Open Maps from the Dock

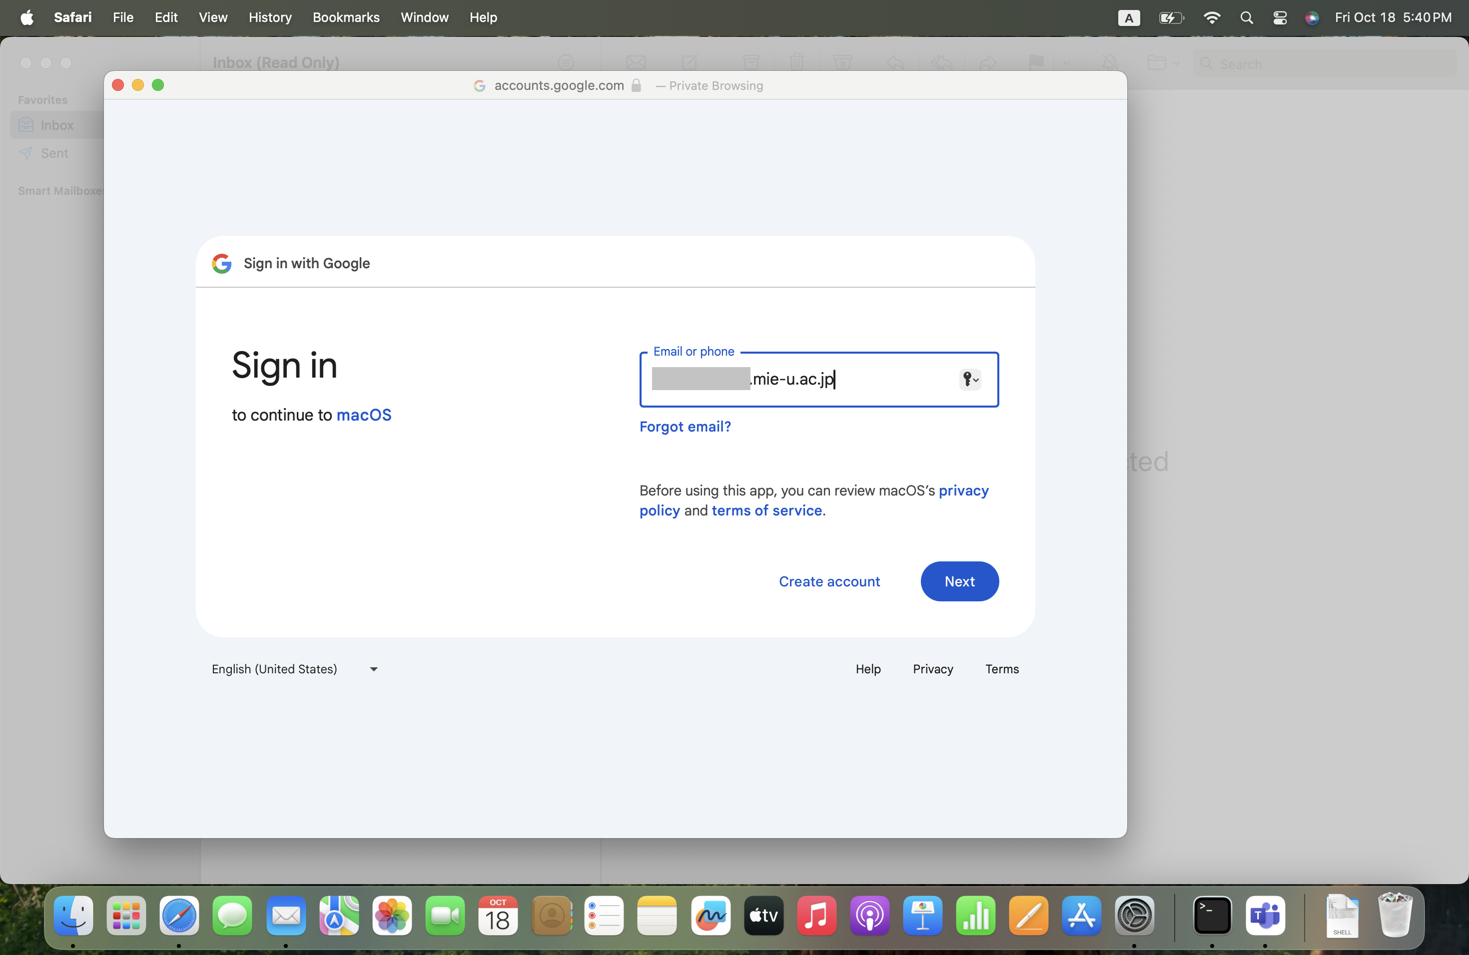pos(339,915)
